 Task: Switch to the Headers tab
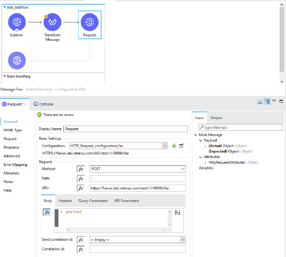(65, 201)
